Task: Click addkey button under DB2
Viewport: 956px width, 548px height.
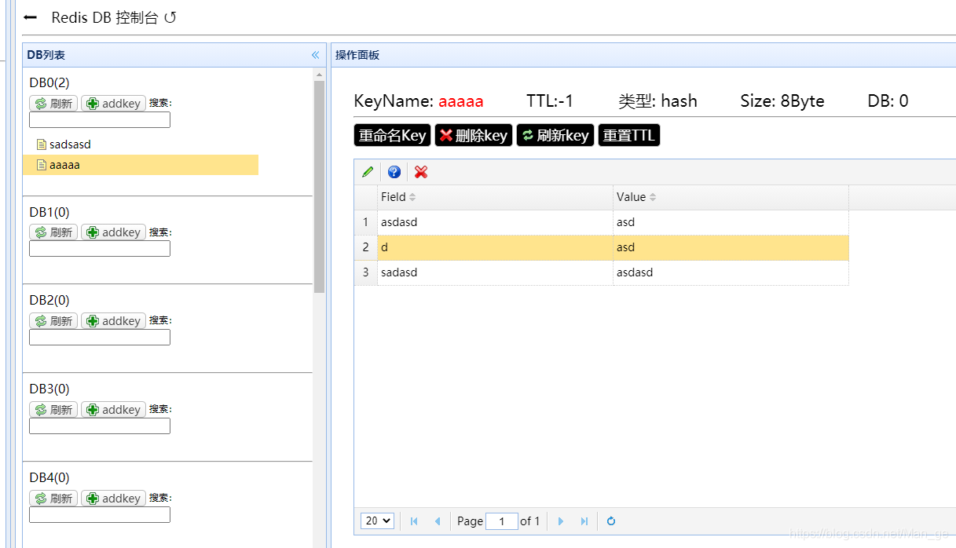Action: point(113,321)
